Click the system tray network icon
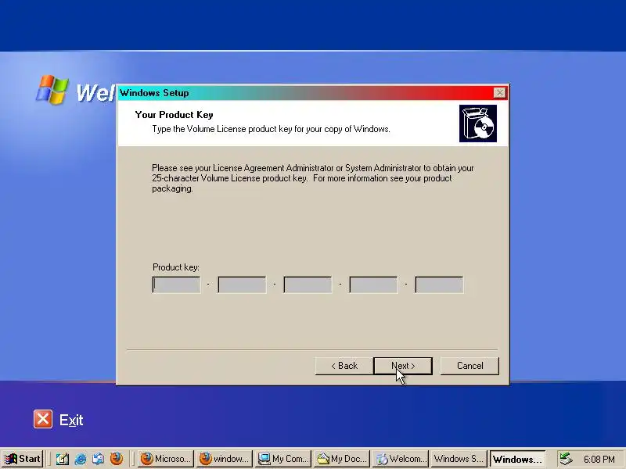 [565, 459]
